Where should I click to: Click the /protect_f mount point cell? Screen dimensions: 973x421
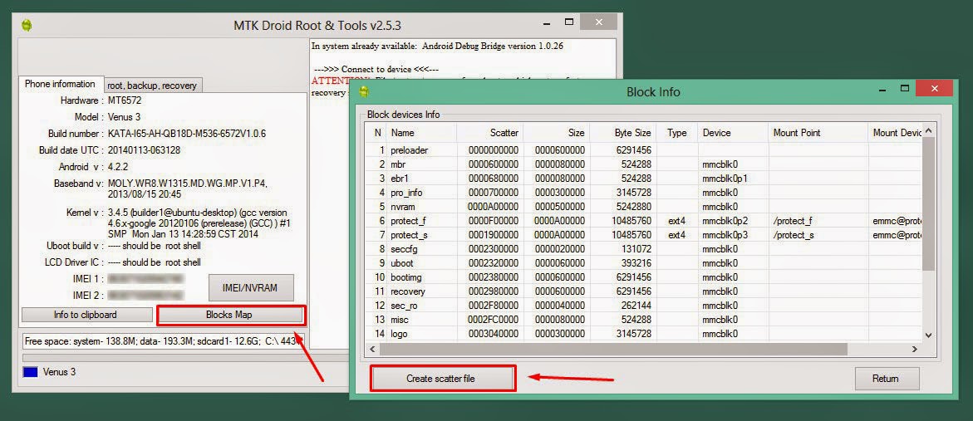pos(818,221)
